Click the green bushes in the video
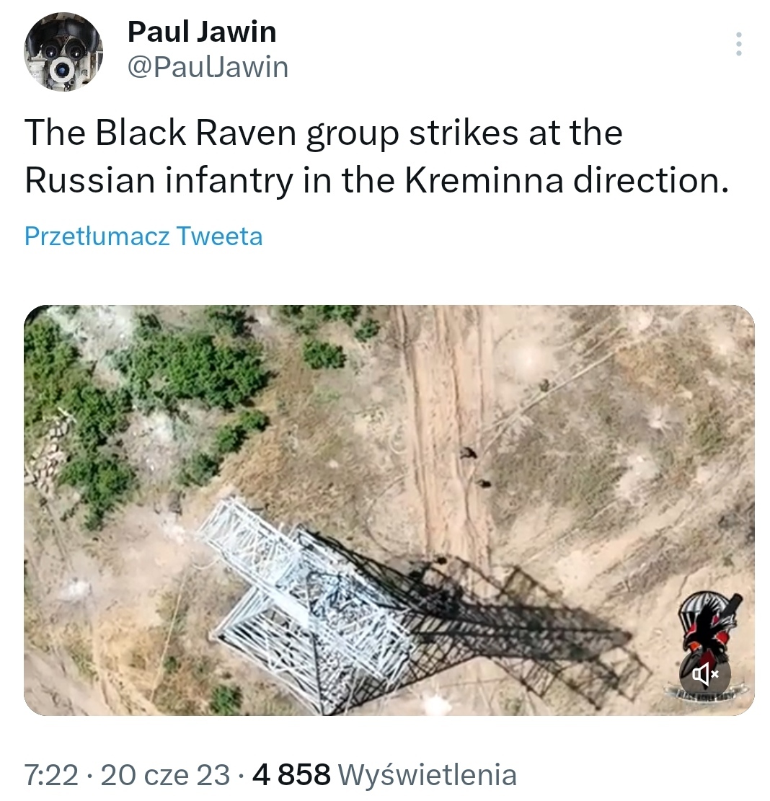Viewport: 770px width, 801px height. pos(180,375)
